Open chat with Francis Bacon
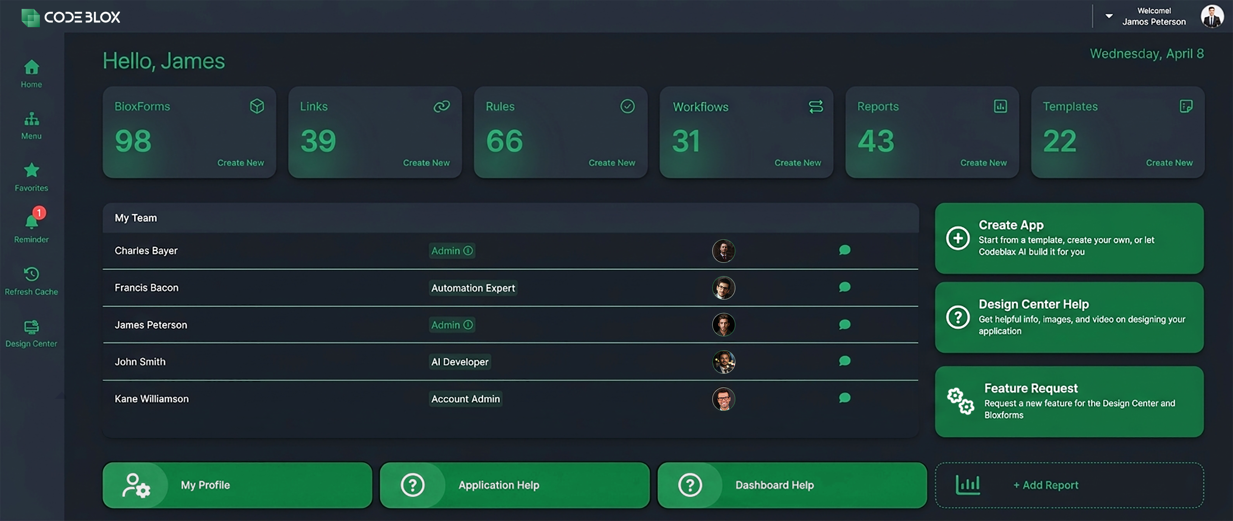1233x521 pixels. (x=844, y=287)
